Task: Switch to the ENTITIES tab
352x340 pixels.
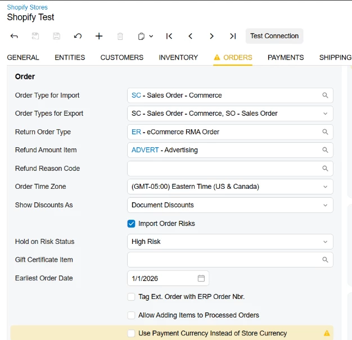Action: pyautogui.click(x=70, y=57)
